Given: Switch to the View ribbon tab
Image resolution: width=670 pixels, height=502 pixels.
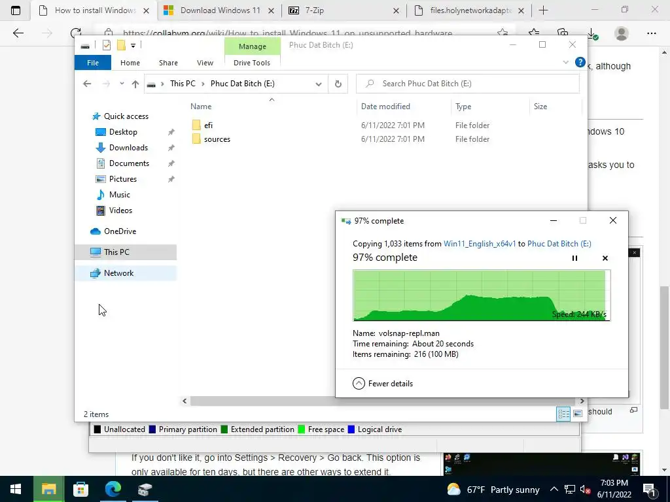Looking at the screenshot, I should click(205, 63).
